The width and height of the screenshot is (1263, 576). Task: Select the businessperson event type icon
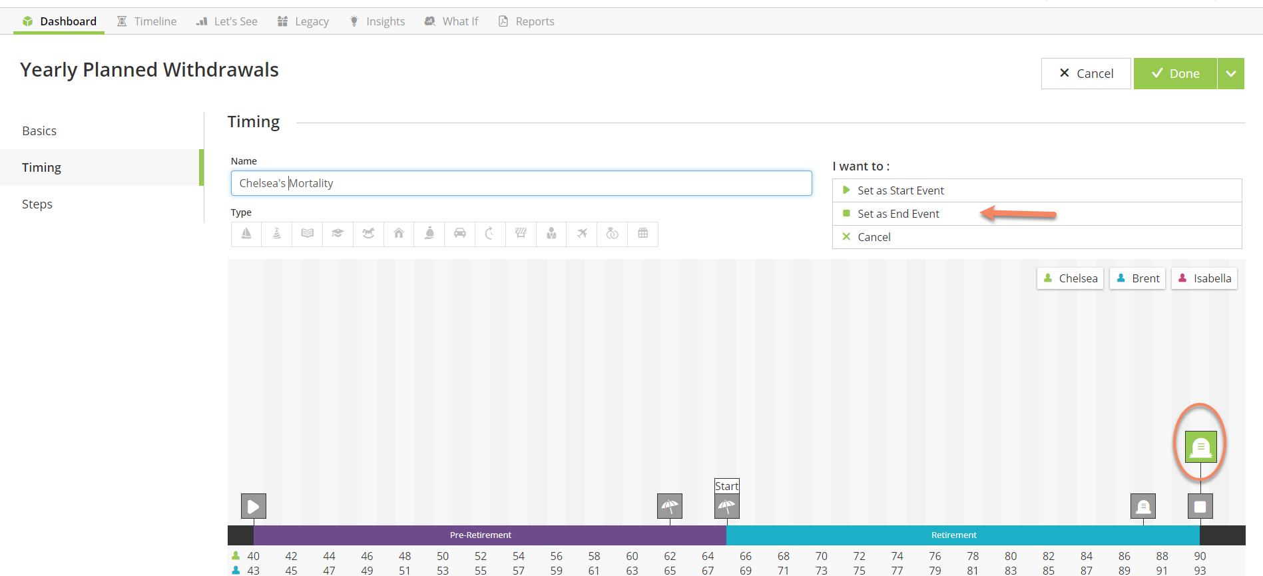(x=551, y=234)
